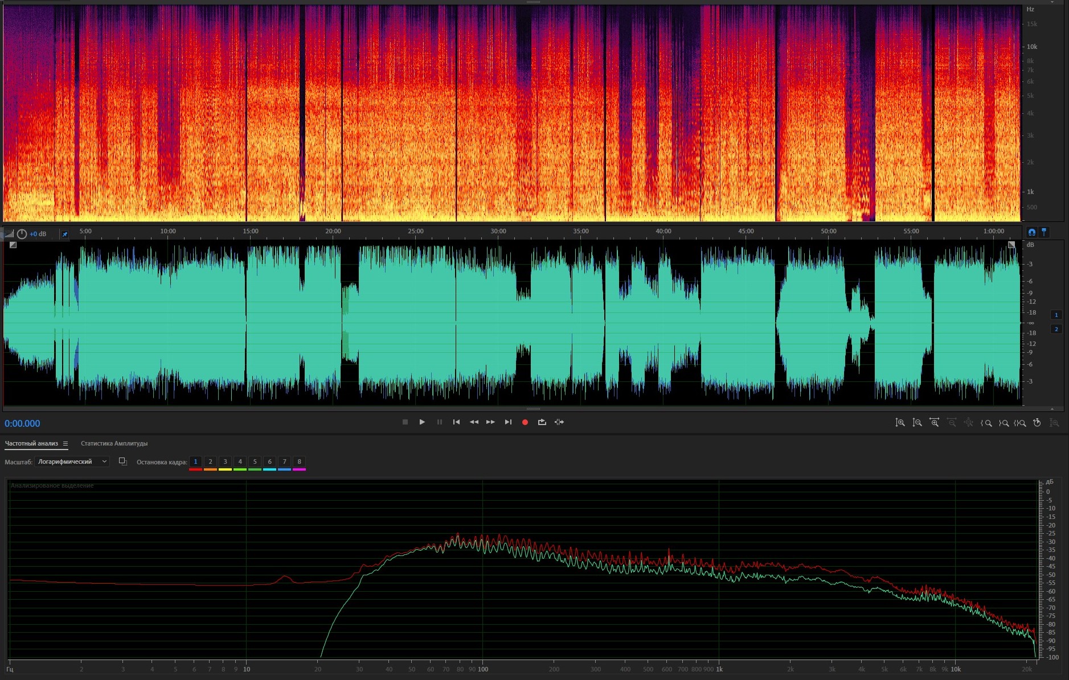Image resolution: width=1069 pixels, height=680 pixels.
Task: Open the Частотный анализ panel menu
Action: (x=65, y=444)
